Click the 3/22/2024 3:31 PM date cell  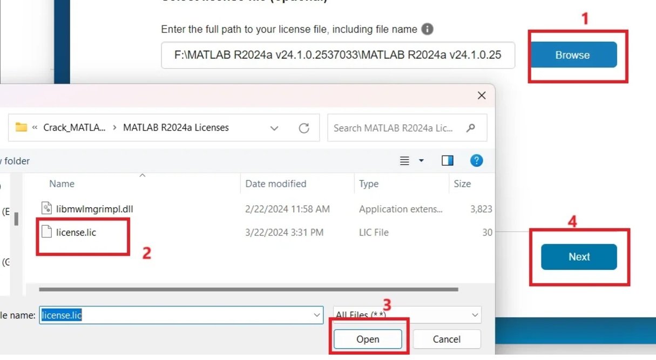point(285,233)
